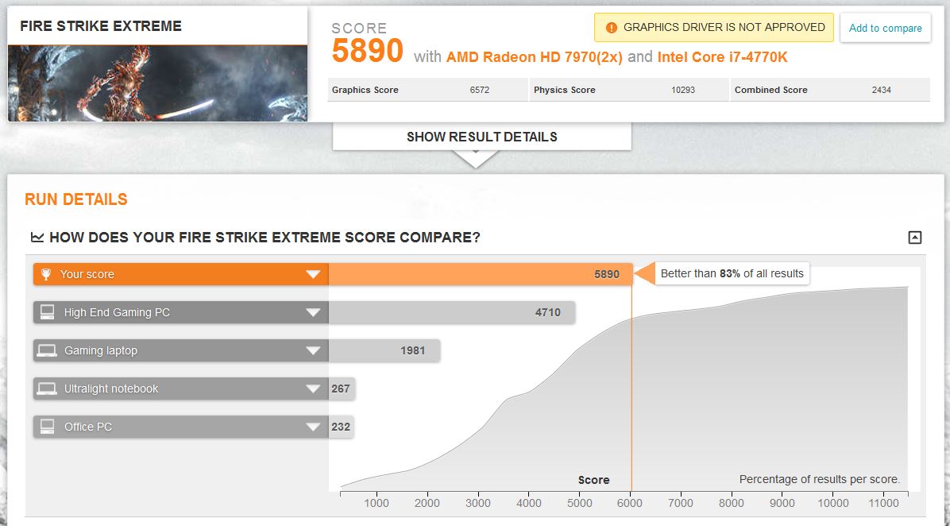This screenshot has width=950, height=526.
Task: Click the Ultralight notebook icon
Action: [47, 389]
